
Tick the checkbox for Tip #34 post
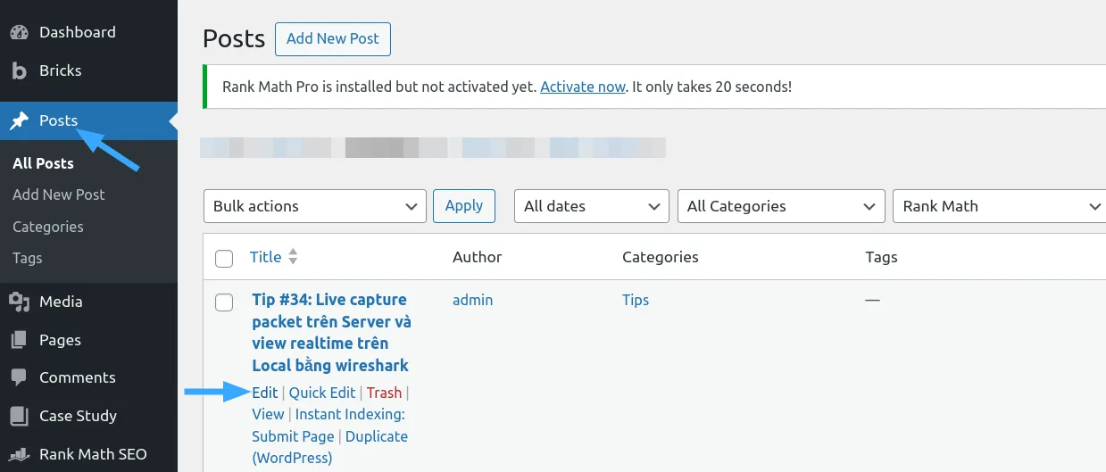point(224,302)
